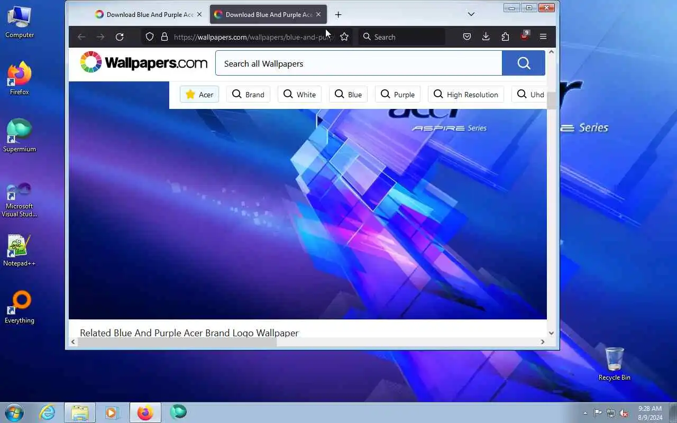Image resolution: width=677 pixels, height=423 pixels.
Task: Click the horizontal scroll right arrow
Action: coord(542,342)
